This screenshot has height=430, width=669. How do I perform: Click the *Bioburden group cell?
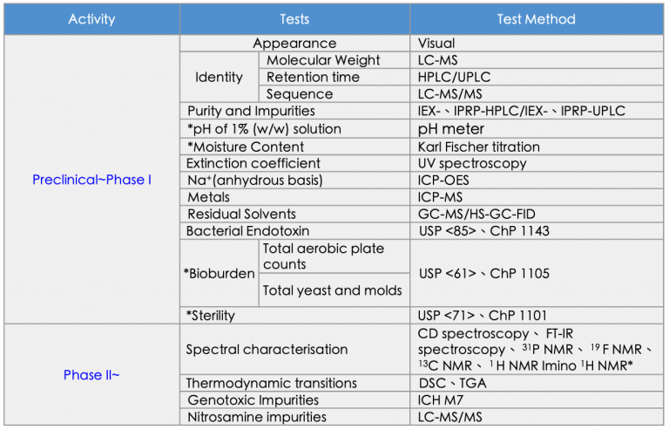pos(220,273)
